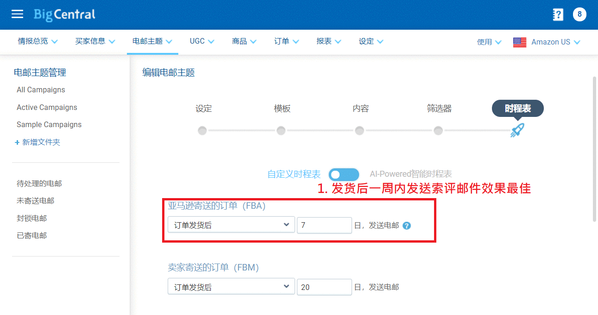This screenshot has width=598, height=315.
Task: Toggle the AI-Powered schedule switch
Action: coord(344,174)
